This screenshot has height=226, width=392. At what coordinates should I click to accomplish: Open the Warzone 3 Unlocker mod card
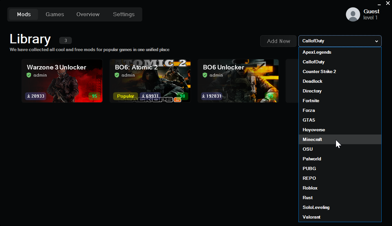(62, 81)
